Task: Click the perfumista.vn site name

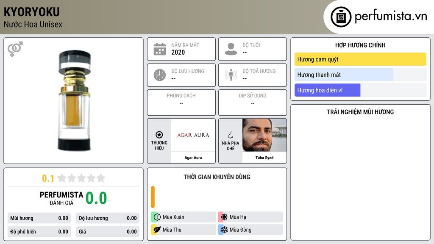Action: (x=391, y=17)
